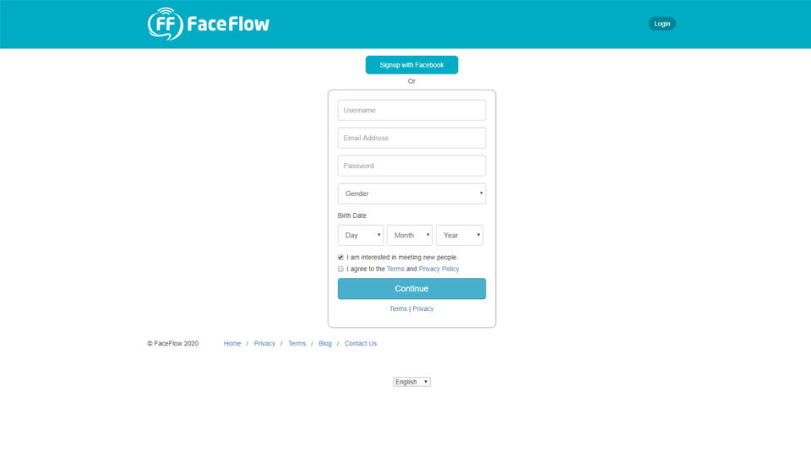Open the Gender dropdown

[411, 193]
